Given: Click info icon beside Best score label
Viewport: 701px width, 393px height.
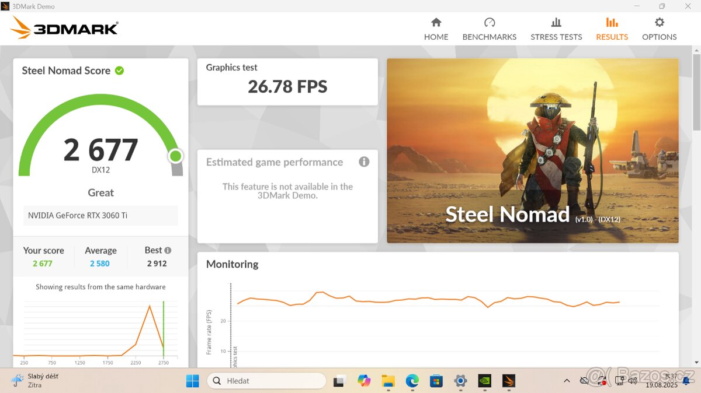Looking at the screenshot, I should point(168,250).
